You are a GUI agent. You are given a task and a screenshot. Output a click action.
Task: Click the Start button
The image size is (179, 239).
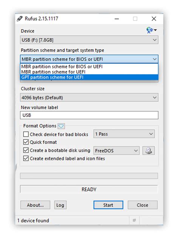108,205
